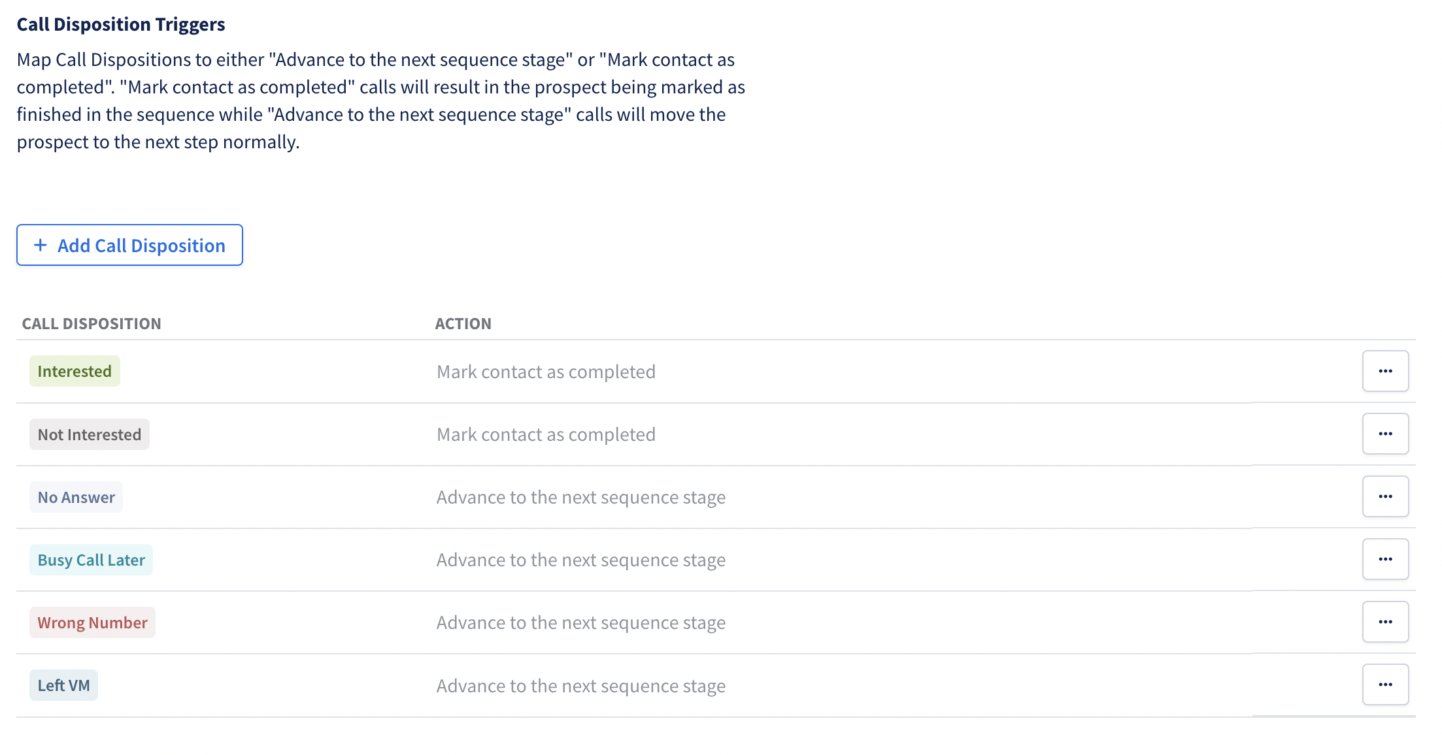Select the Left VM disposition tag
Screen dimensions: 1442x755
pos(63,685)
